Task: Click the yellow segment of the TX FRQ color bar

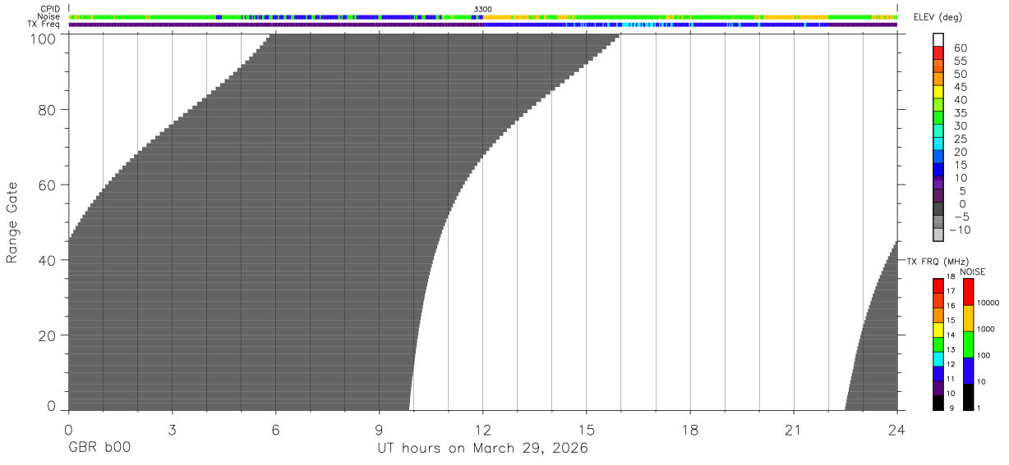Action: (x=938, y=330)
